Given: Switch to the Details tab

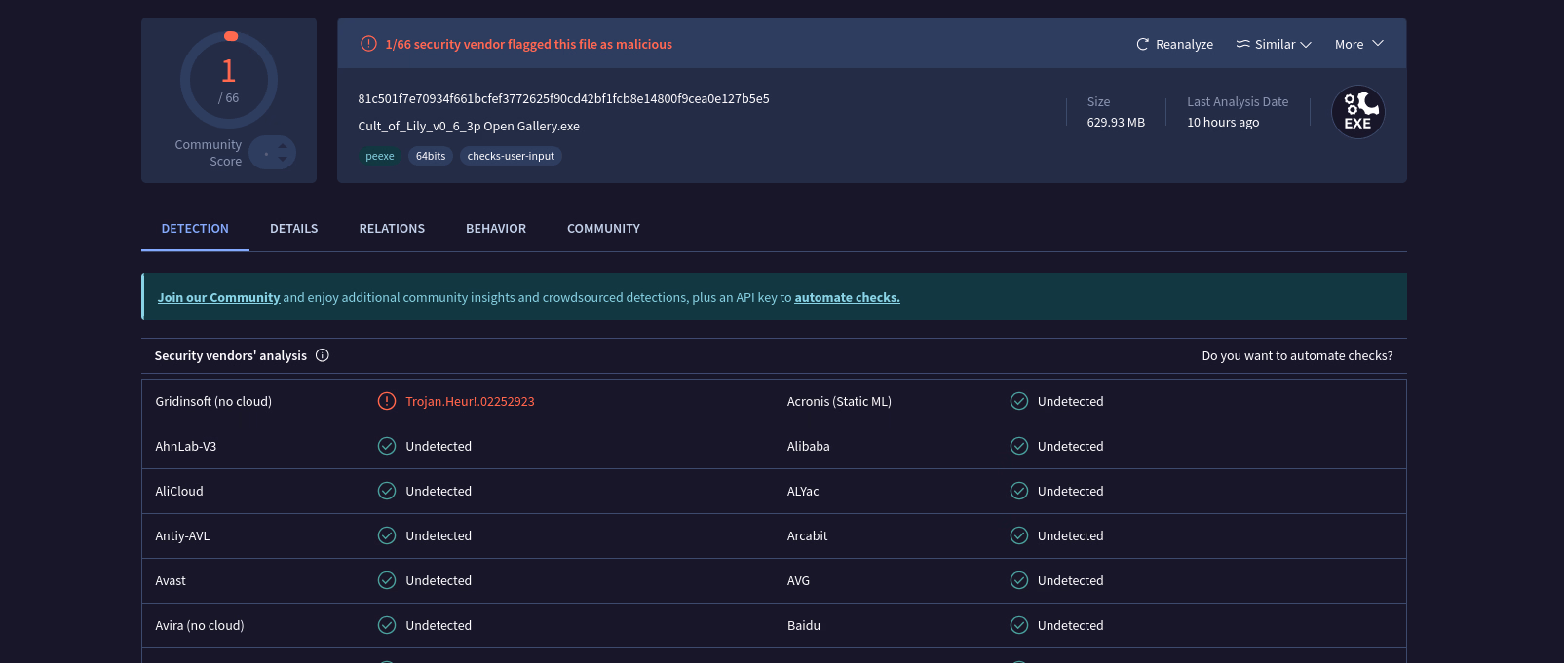Looking at the screenshot, I should pyautogui.click(x=293, y=229).
